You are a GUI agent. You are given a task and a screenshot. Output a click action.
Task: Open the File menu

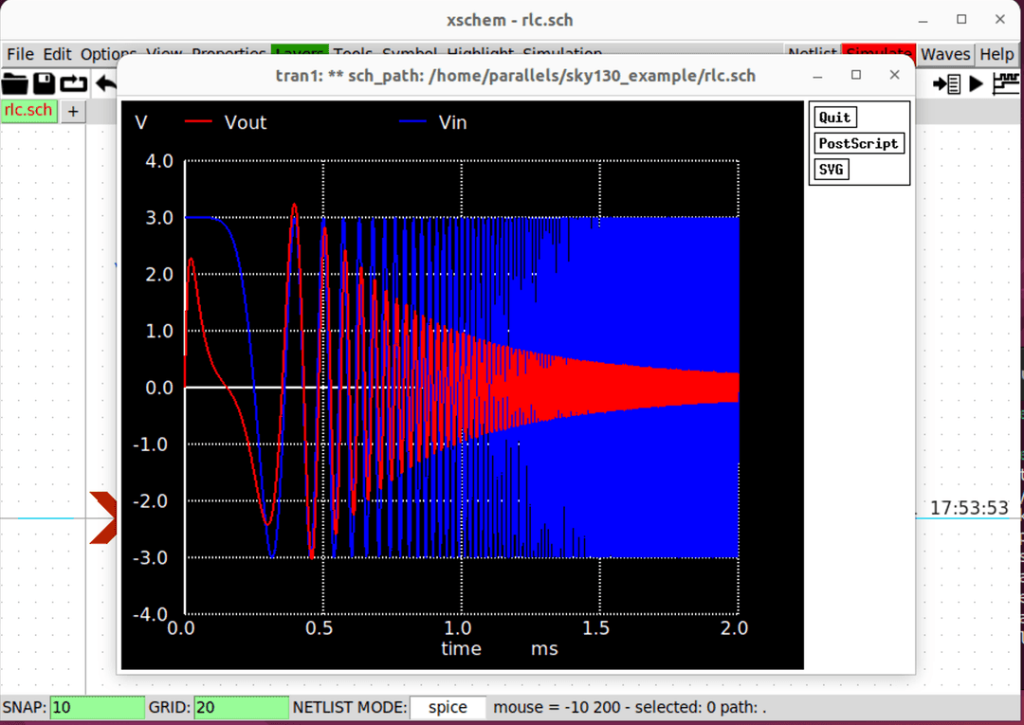point(20,54)
